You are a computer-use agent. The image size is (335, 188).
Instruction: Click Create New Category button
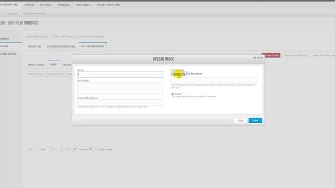(x=37, y=37)
